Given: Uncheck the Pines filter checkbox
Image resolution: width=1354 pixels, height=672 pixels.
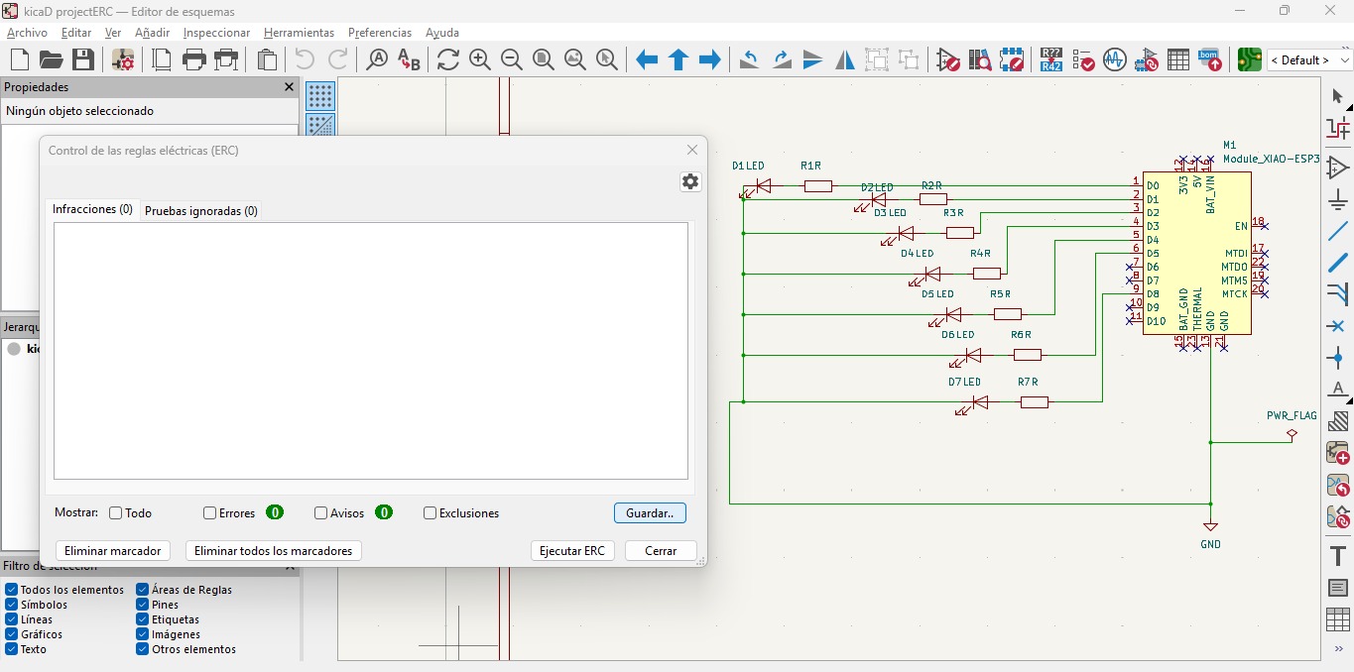Looking at the screenshot, I should click(x=143, y=605).
